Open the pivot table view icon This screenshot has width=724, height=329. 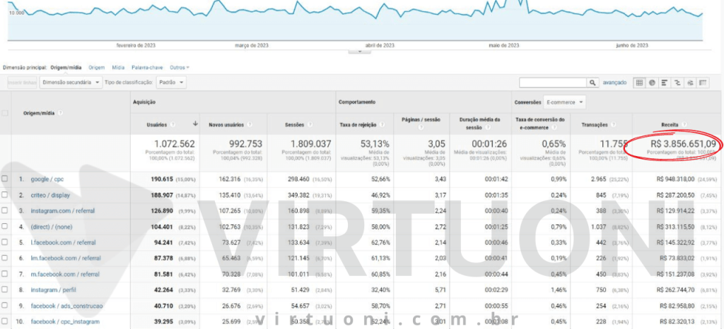pyautogui.click(x=703, y=83)
